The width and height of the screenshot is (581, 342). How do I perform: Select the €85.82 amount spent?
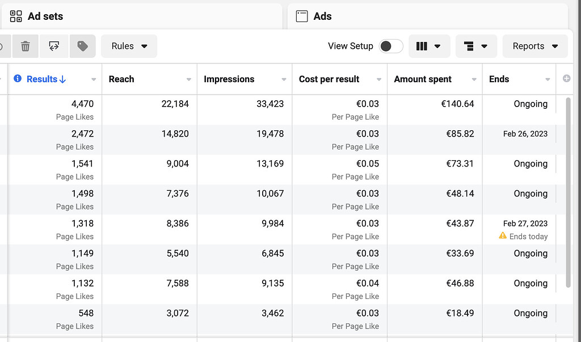(460, 134)
